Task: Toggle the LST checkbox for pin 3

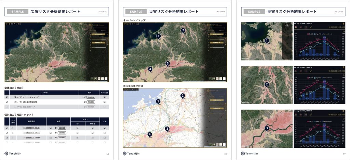Action: click(x=78, y=138)
